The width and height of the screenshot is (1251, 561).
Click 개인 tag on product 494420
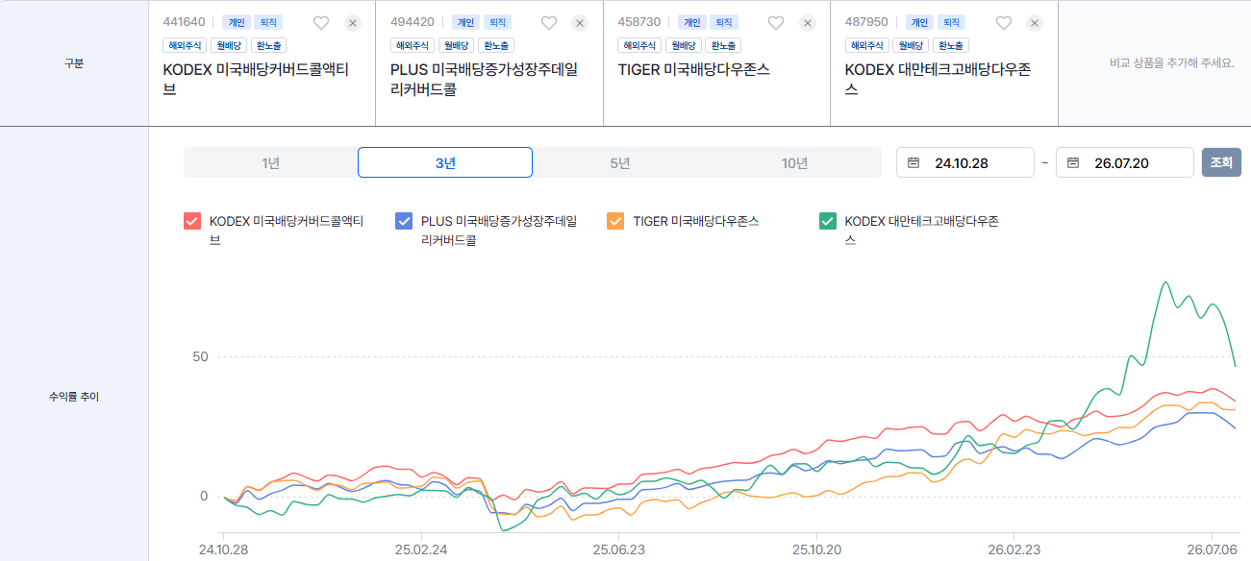coord(465,22)
